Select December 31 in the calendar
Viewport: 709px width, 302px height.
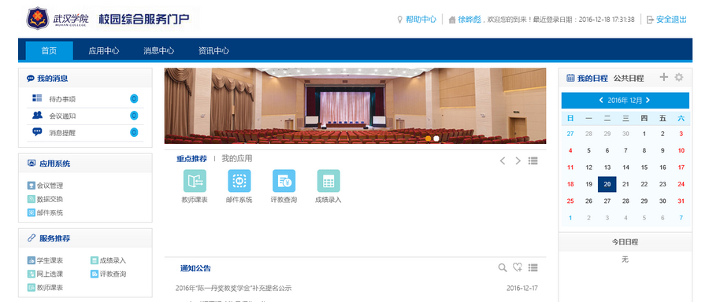tap(681, 201)
